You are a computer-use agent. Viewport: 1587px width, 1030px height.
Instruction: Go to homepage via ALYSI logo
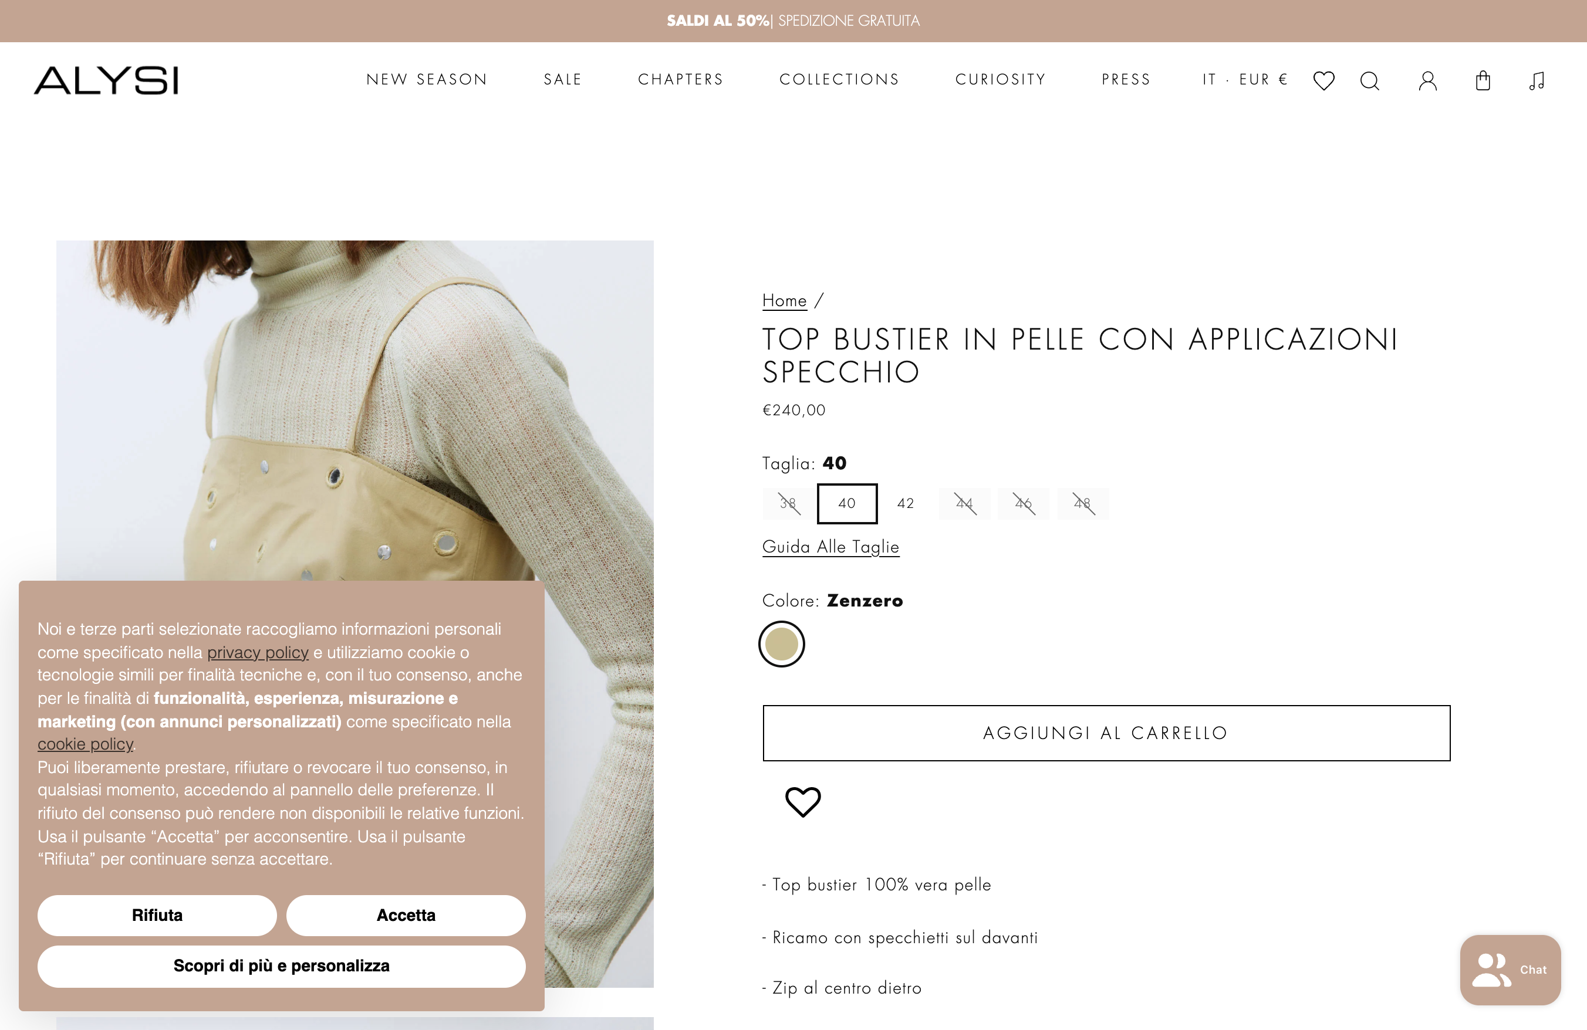point(106,80)
